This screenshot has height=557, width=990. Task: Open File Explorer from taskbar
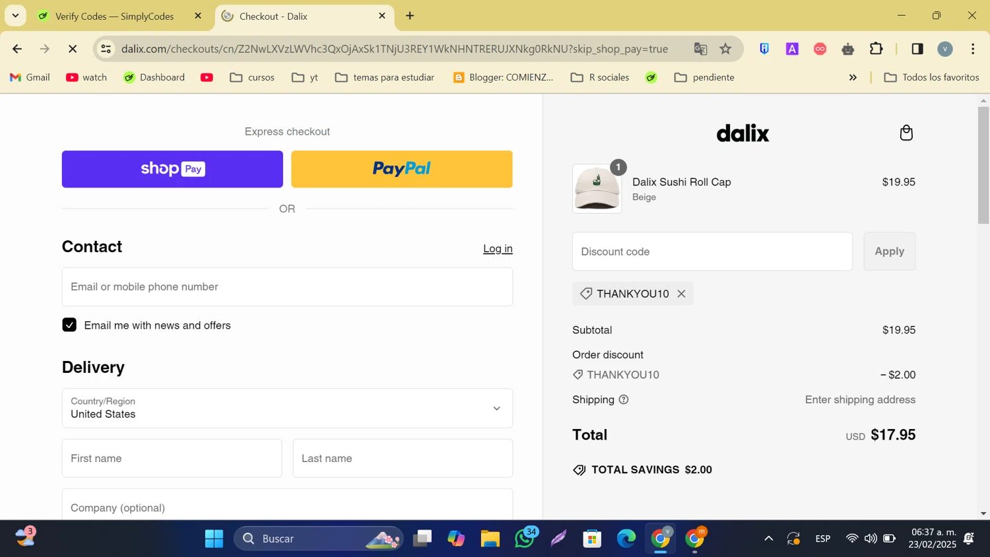pos(490,539)
